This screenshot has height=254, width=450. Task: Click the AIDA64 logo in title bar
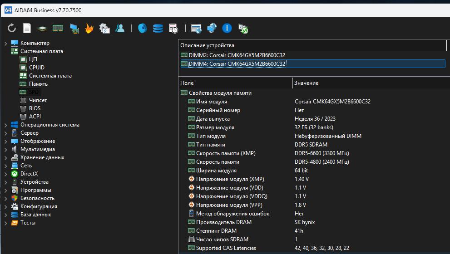point(8,10)
